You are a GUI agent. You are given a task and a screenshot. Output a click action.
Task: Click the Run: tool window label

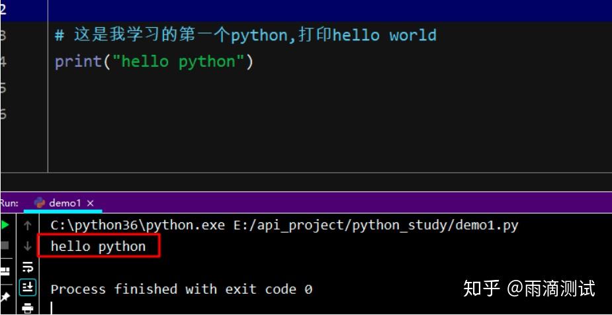[x=9, y=203]
